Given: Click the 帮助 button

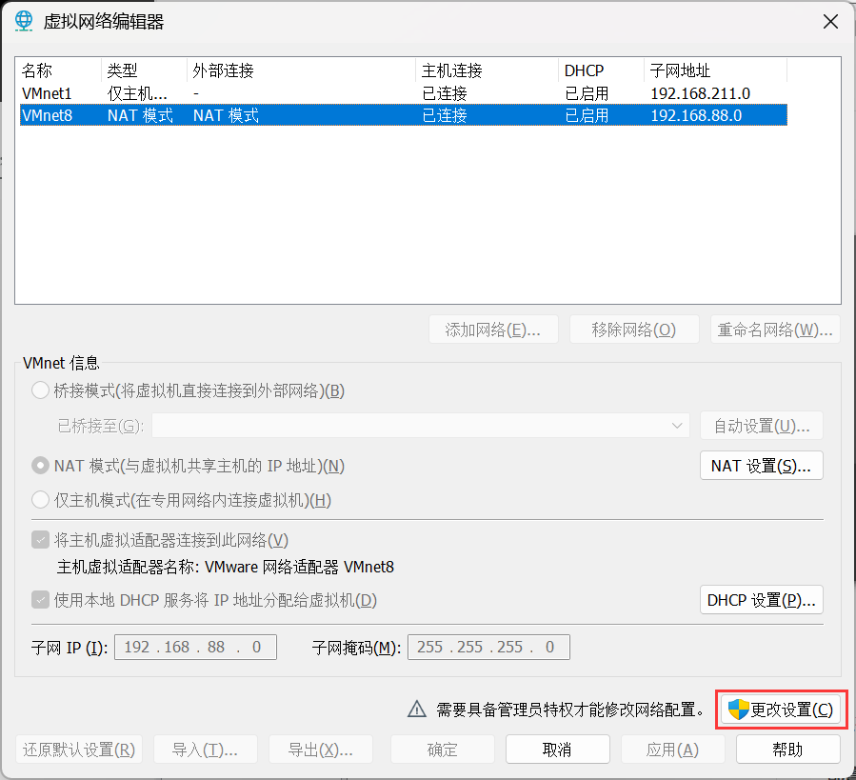Looking at the screenshot, I should pos(787,750).
